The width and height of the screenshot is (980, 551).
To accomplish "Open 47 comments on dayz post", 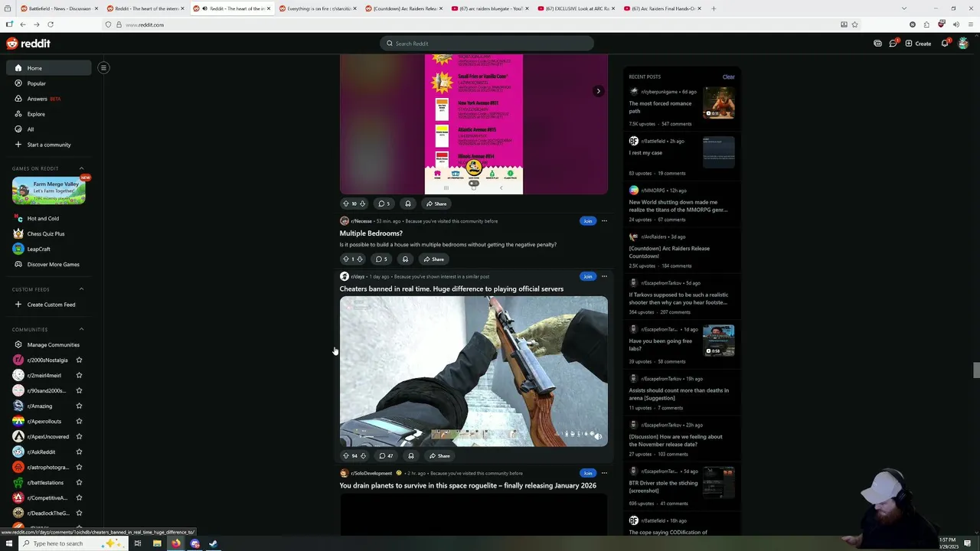I will 386,456.
